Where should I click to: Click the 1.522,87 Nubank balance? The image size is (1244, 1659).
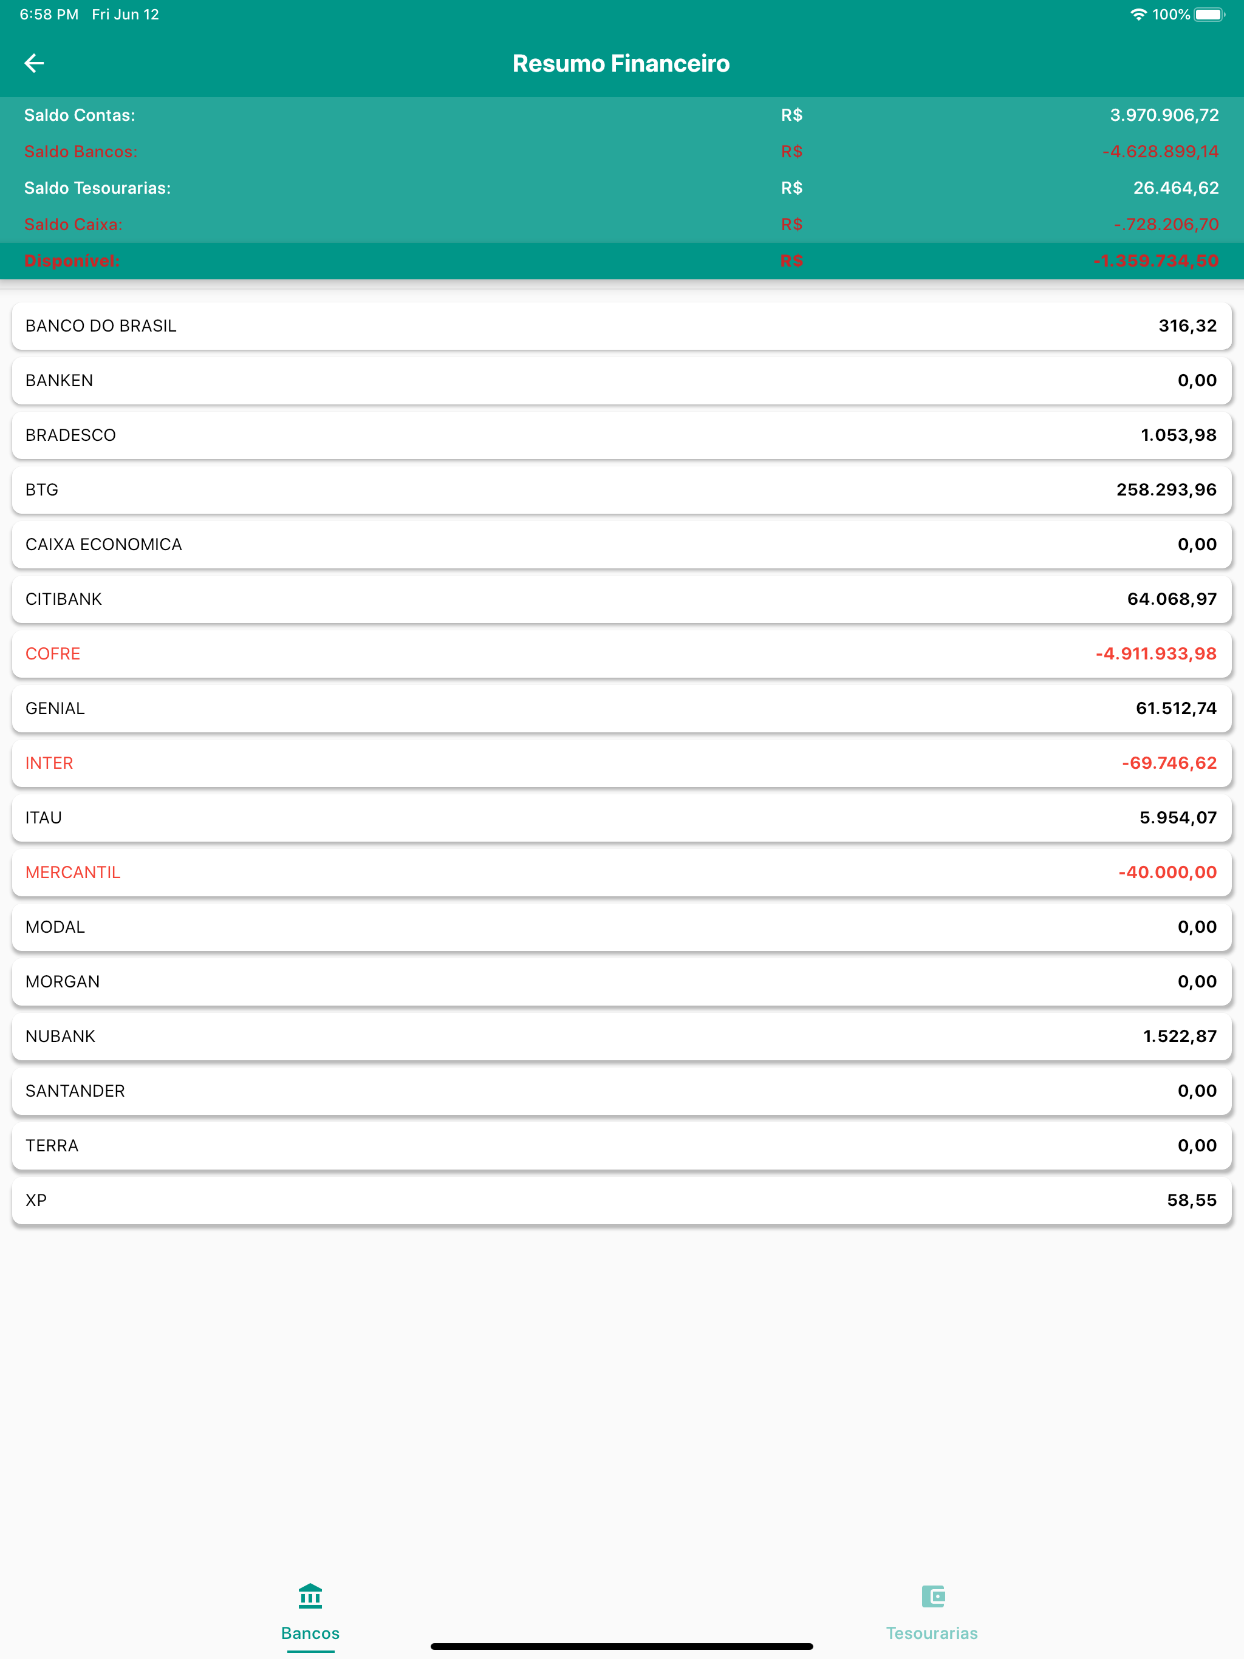pos(1180,1037)
